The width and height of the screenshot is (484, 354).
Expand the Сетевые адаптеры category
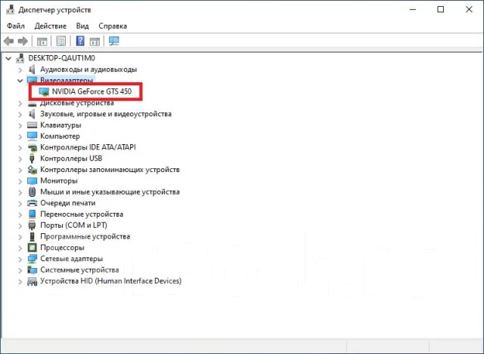click(20, 259)
